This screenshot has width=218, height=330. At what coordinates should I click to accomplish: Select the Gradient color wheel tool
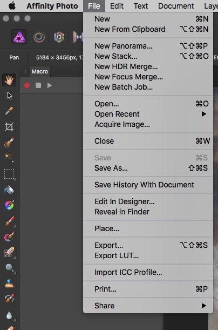(x=9, y=205)
